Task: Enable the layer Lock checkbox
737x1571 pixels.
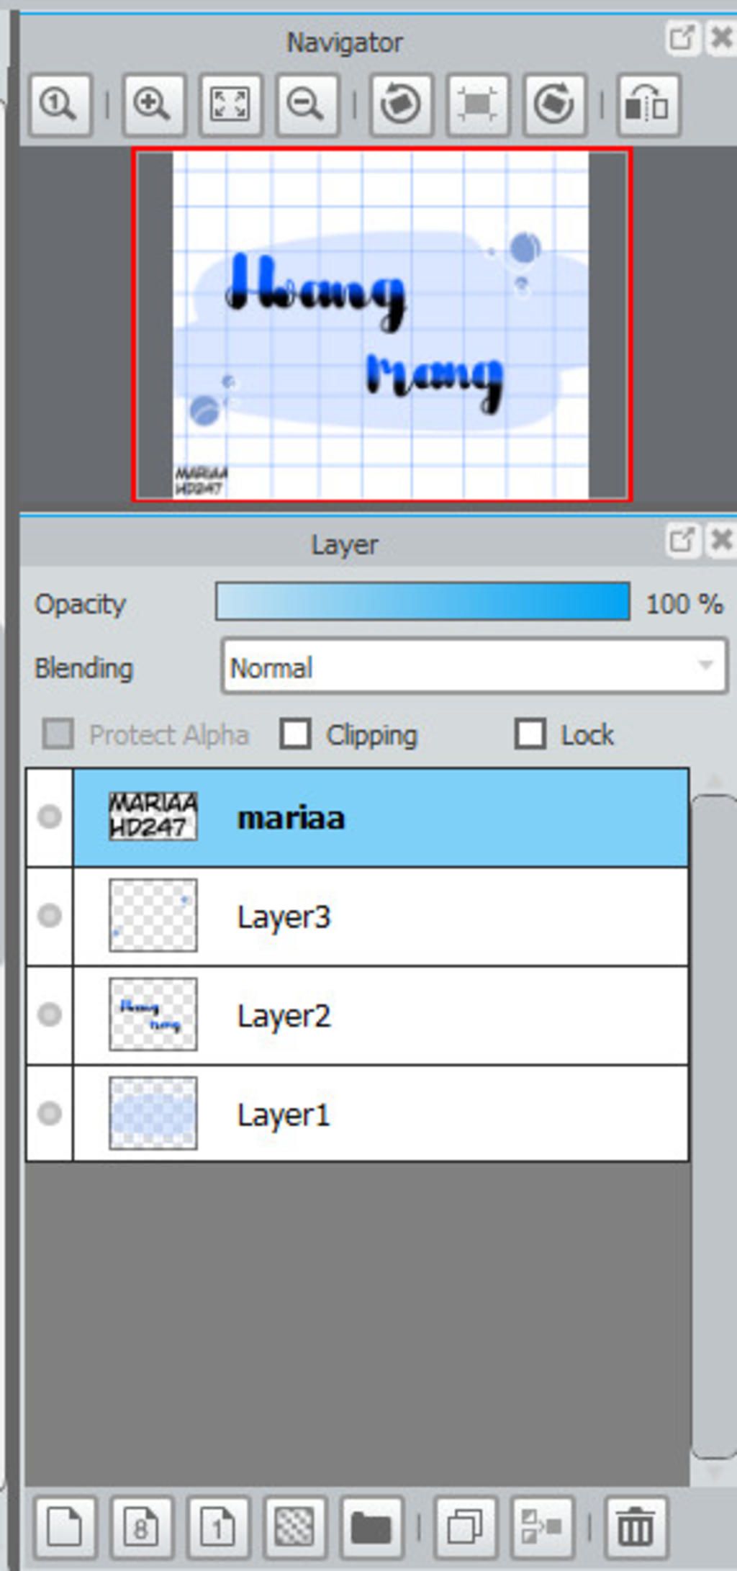Action: (x=530, y=734)
